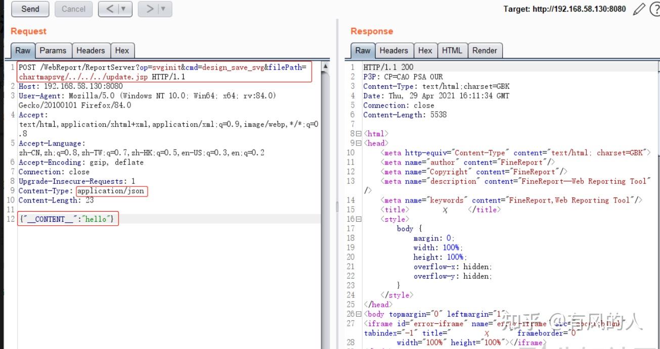The height and width of the screenshot is (349, 660).
Task: Click the Send button
Action: (30, 9)
